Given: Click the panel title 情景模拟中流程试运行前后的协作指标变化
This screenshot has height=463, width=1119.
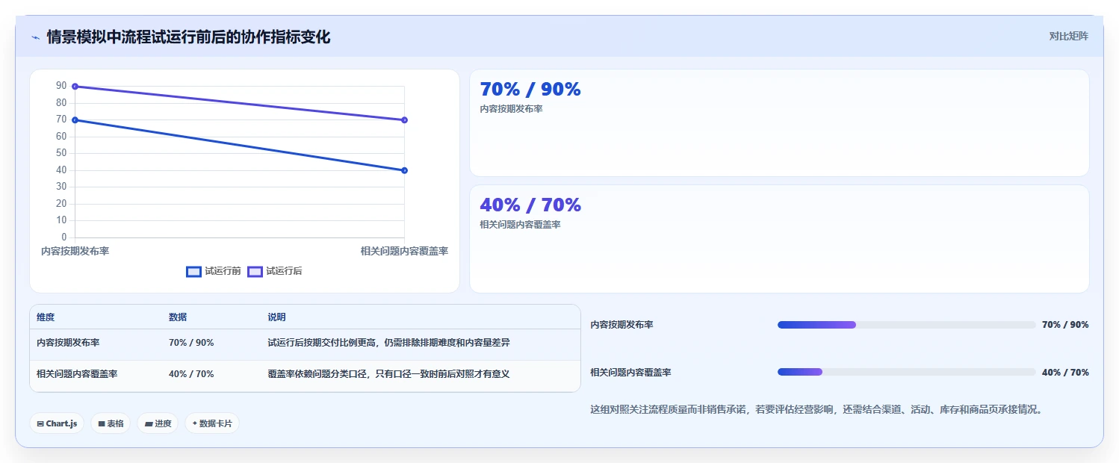Looking at the screenshot, I should point(188,37).
